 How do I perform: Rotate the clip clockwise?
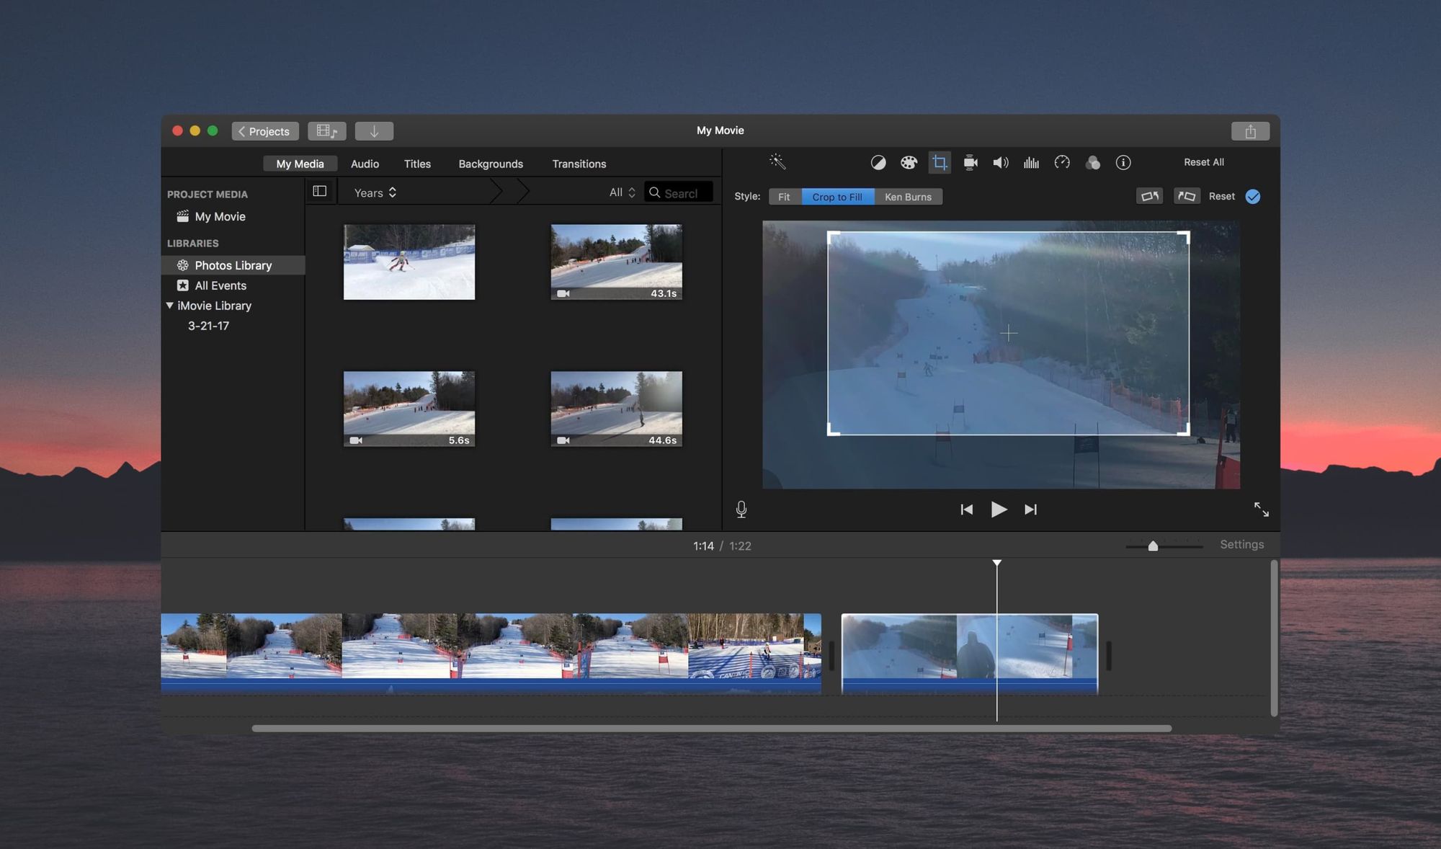click(x=1187, y=196)
